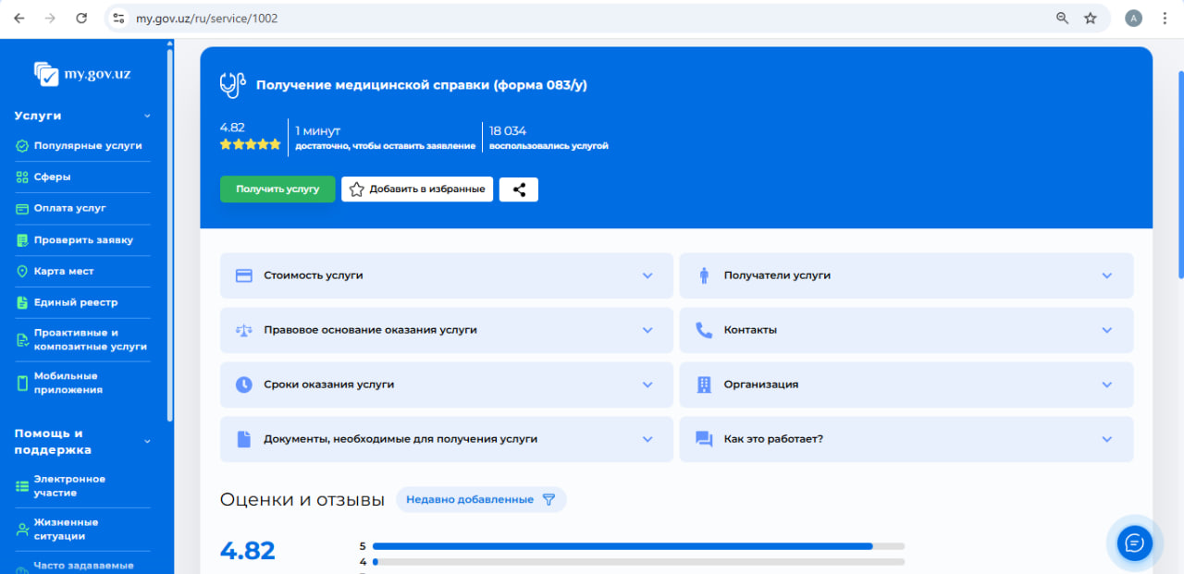This screenshot has width=1184, height=574.
Task: Click browser bookmark star icon
Action: [x=1091, y=18]
